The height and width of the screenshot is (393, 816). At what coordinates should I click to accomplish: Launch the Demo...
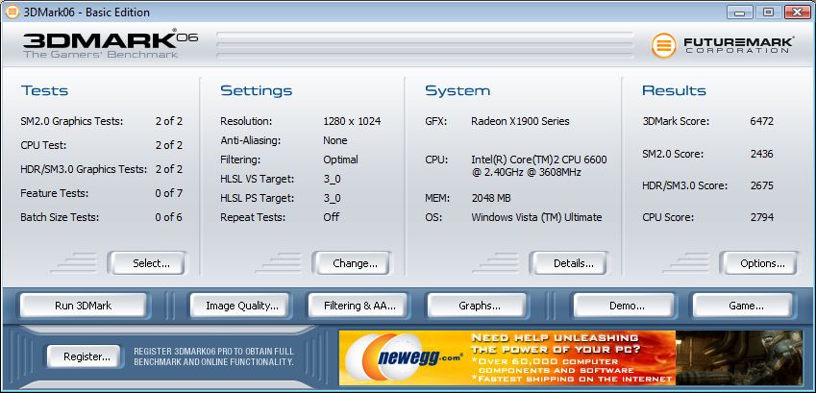coord(624,306)
